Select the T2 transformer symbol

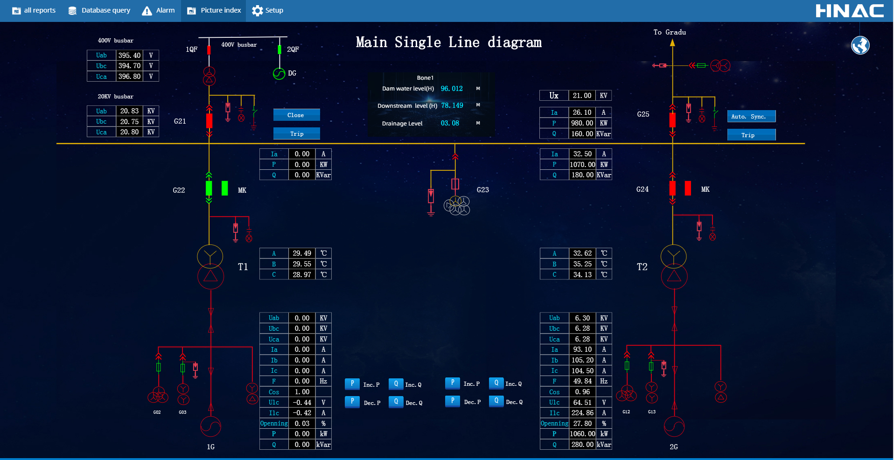click(674, 267)
